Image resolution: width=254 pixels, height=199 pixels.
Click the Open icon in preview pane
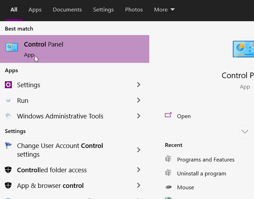click(x=168, y=115)
